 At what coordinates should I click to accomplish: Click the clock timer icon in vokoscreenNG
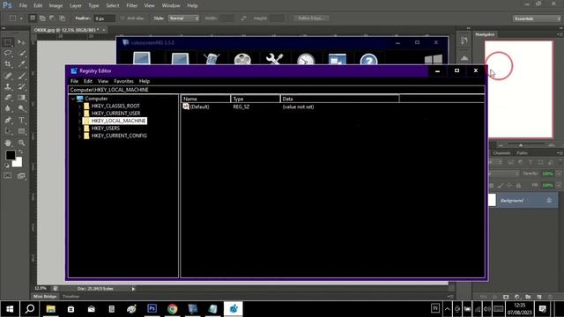click(x=306, y=59)
